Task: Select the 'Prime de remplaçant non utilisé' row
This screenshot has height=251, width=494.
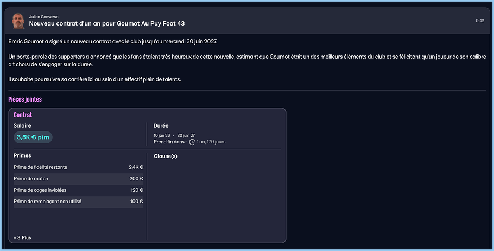Action: point(78,202)
